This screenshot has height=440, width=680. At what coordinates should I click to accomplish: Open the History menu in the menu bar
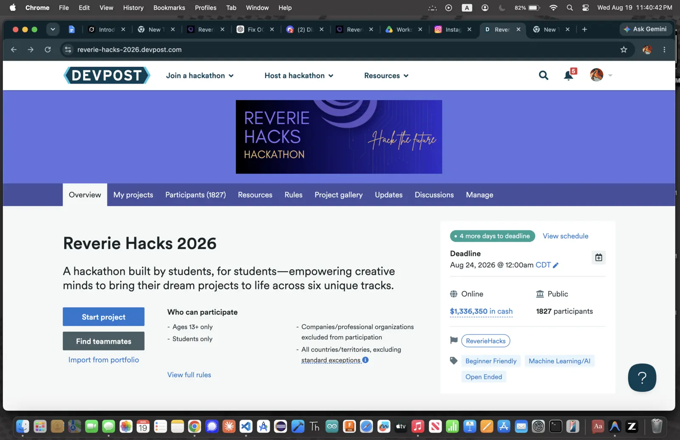coord(133,8)
